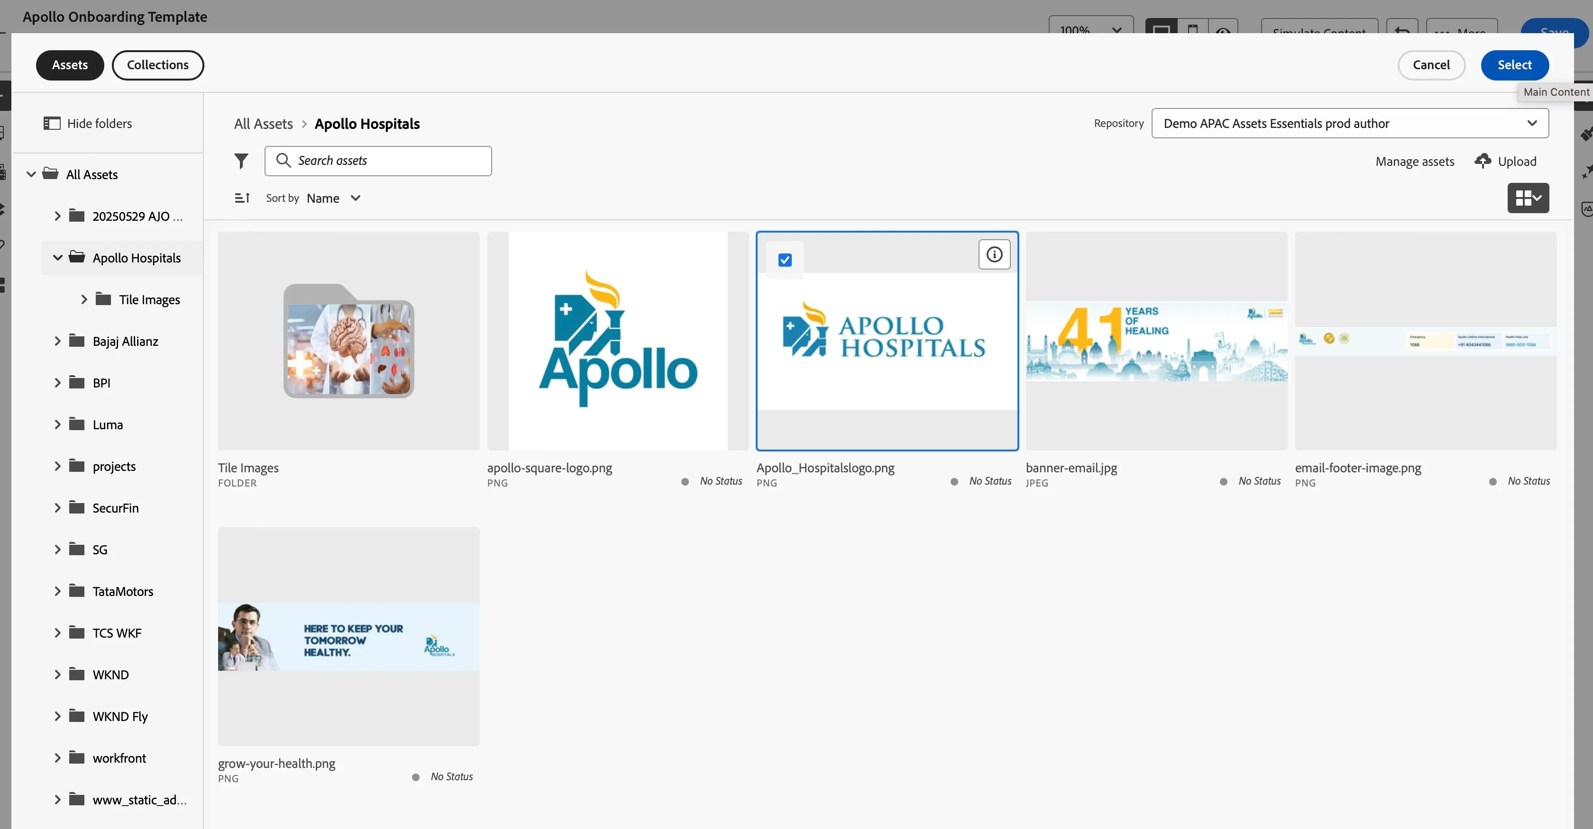Open the Repository dropdown
Image resolution: width=1593 pixels, height=829 pixels.
tap(1349, 124)
